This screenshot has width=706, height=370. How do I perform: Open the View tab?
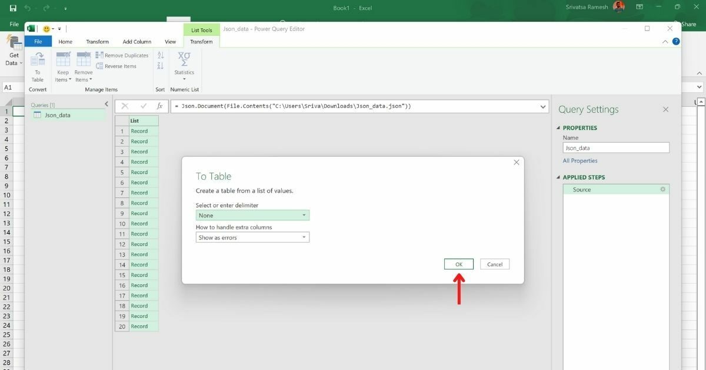(x=170, y=41)
